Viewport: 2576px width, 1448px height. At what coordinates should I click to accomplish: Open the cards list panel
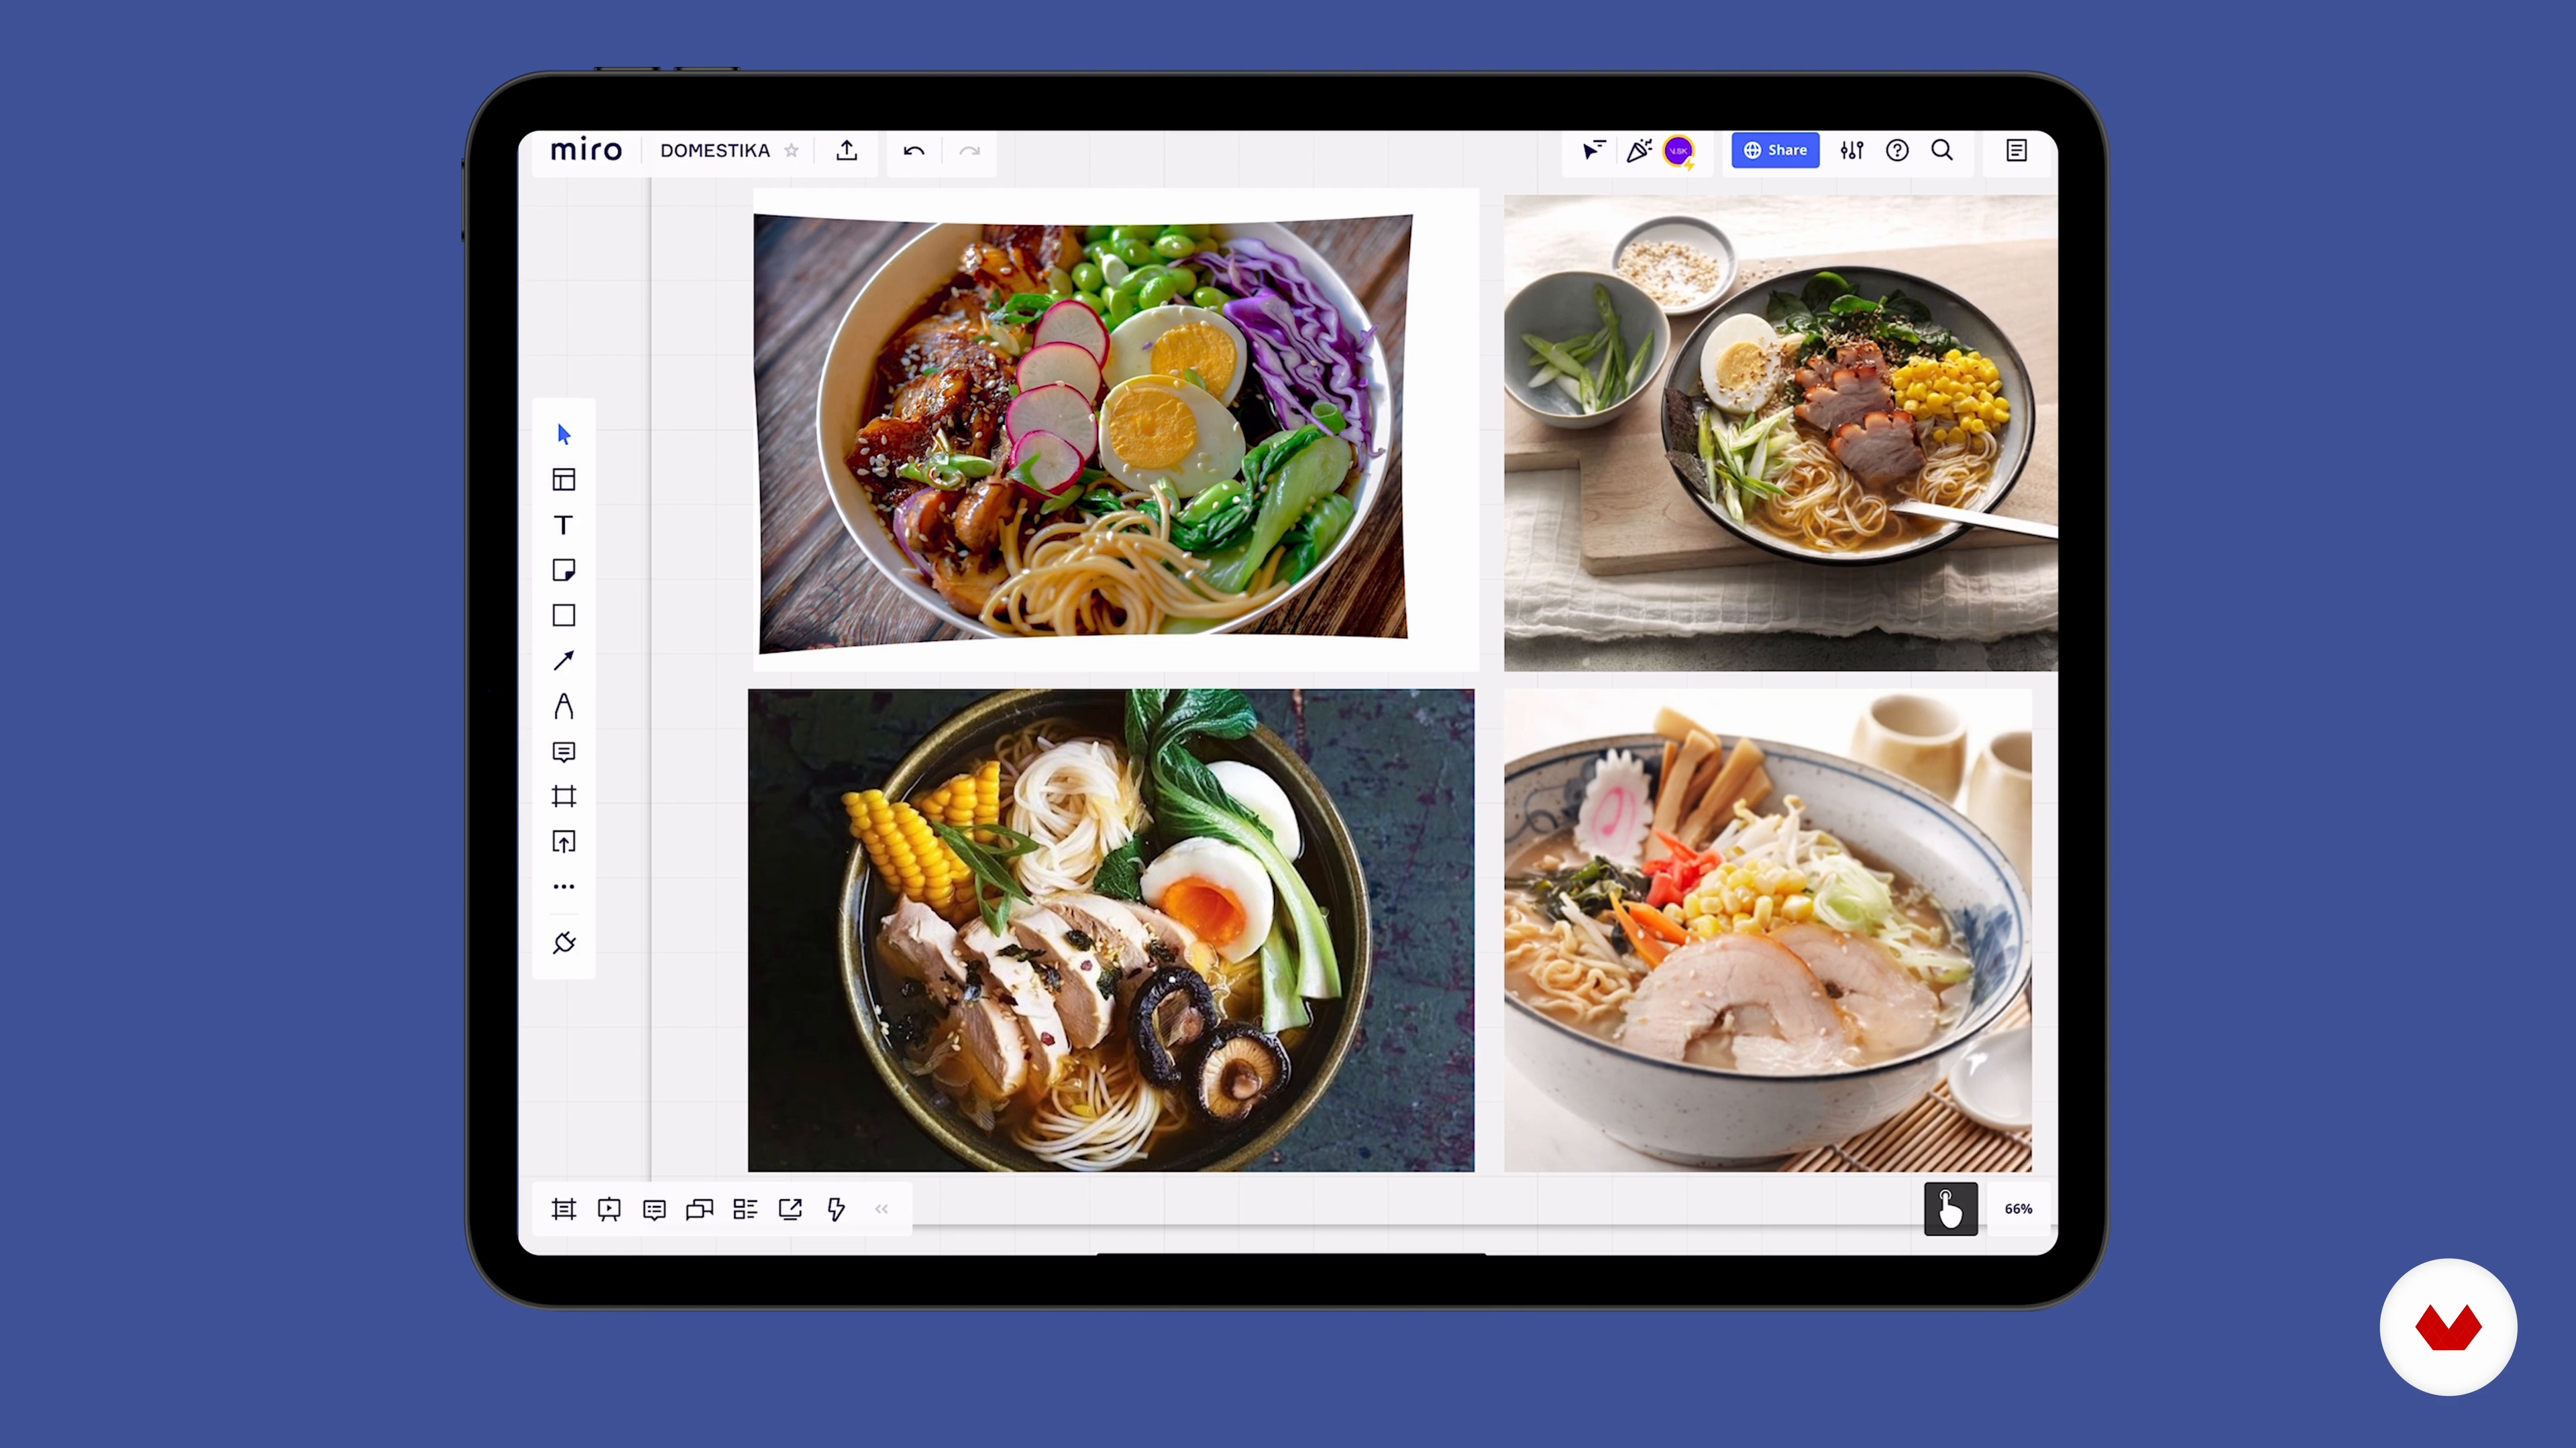coord(745,1209)
